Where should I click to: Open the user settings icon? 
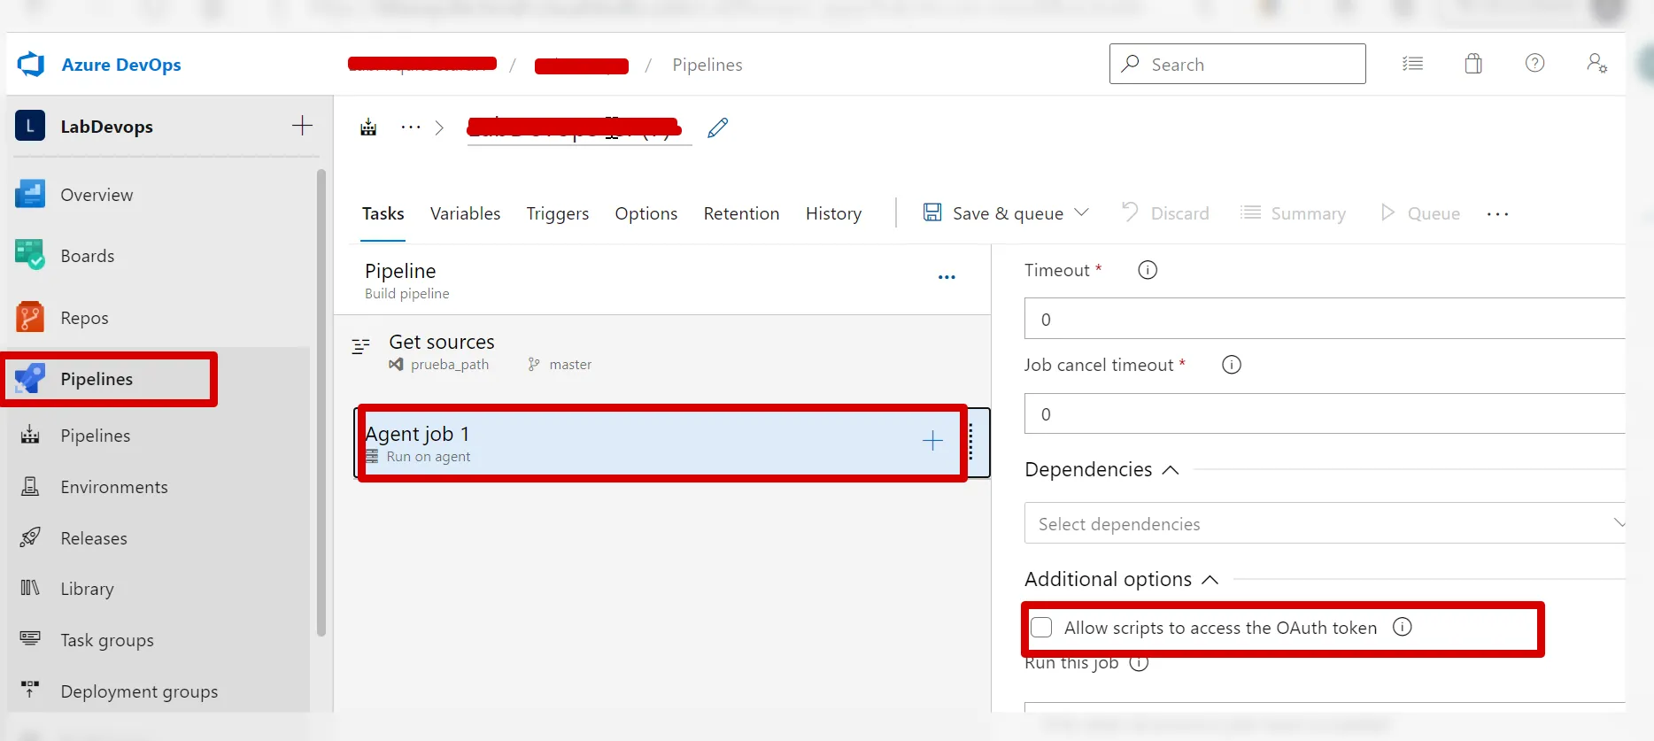1596,63
